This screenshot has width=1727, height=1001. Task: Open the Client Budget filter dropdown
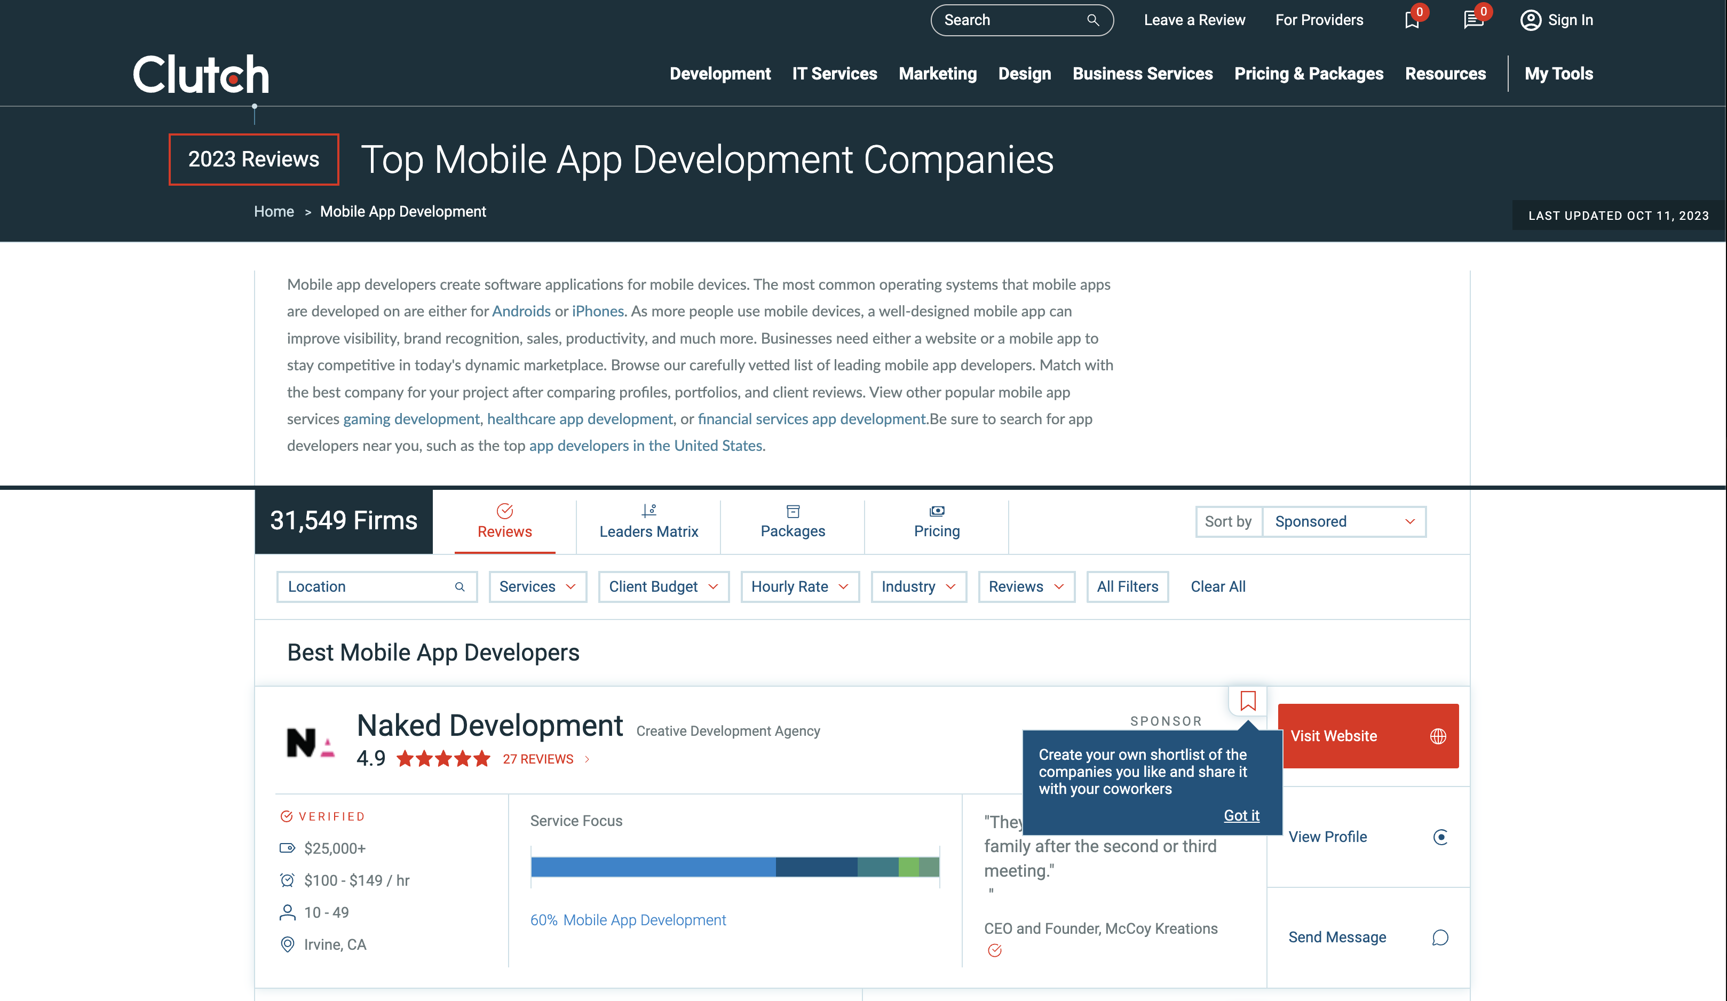point(663,586)
